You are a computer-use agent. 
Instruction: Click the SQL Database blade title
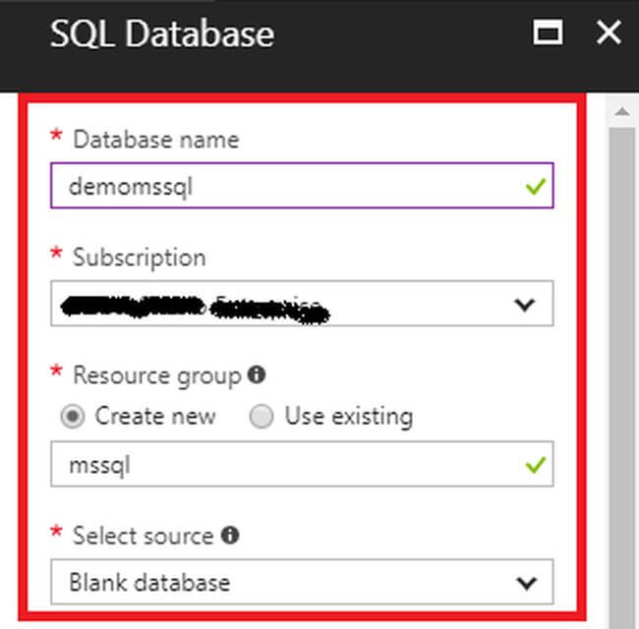point(162,34)
